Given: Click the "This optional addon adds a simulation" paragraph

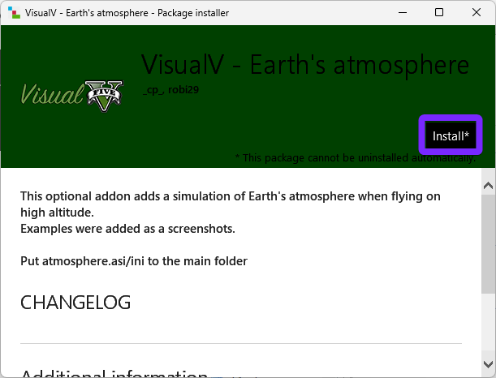Looking at the screenshot, I should point(231,204).
